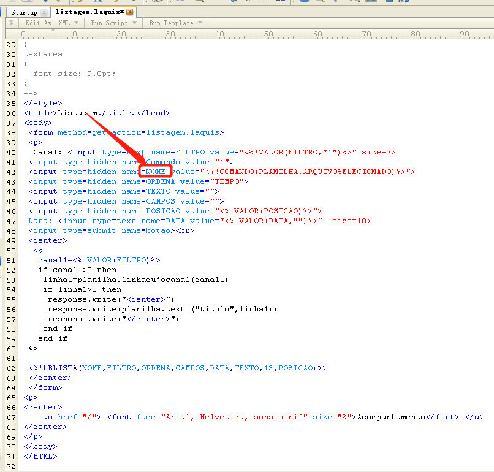Click the LBLISTA command on line 62

[x=60, y=368]
